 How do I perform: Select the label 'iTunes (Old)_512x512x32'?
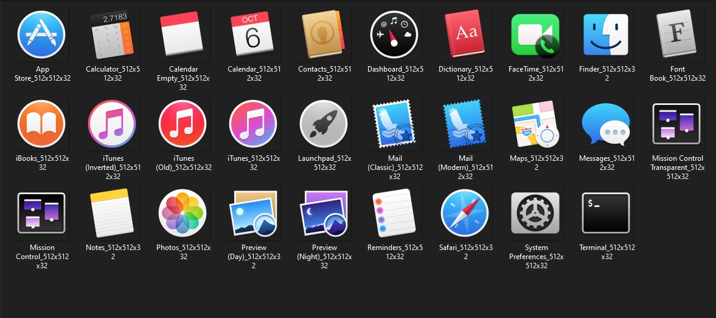pos(183,163)
